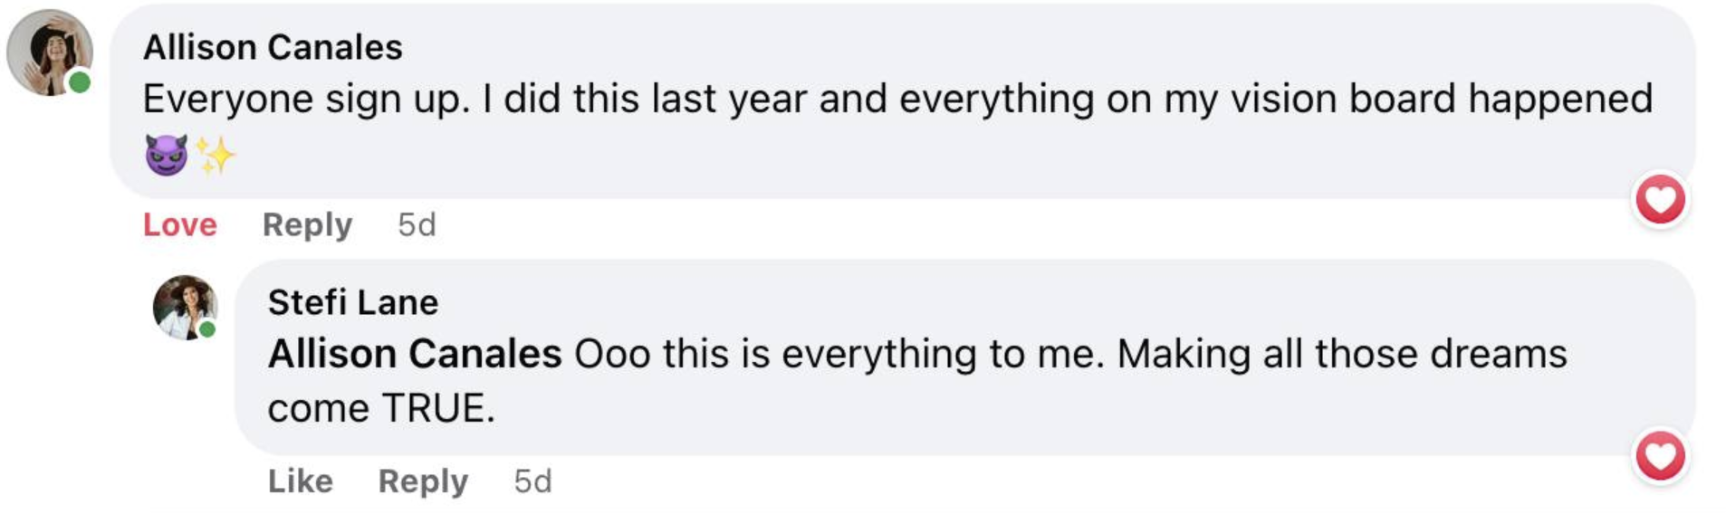Open the 5d timestamp on Allison's comment
1726x514 pixels.
[x=417, y=224]
